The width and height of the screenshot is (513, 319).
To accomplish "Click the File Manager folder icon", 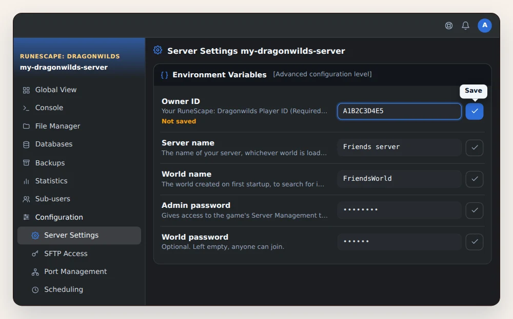I will click(x=26, y=126).
